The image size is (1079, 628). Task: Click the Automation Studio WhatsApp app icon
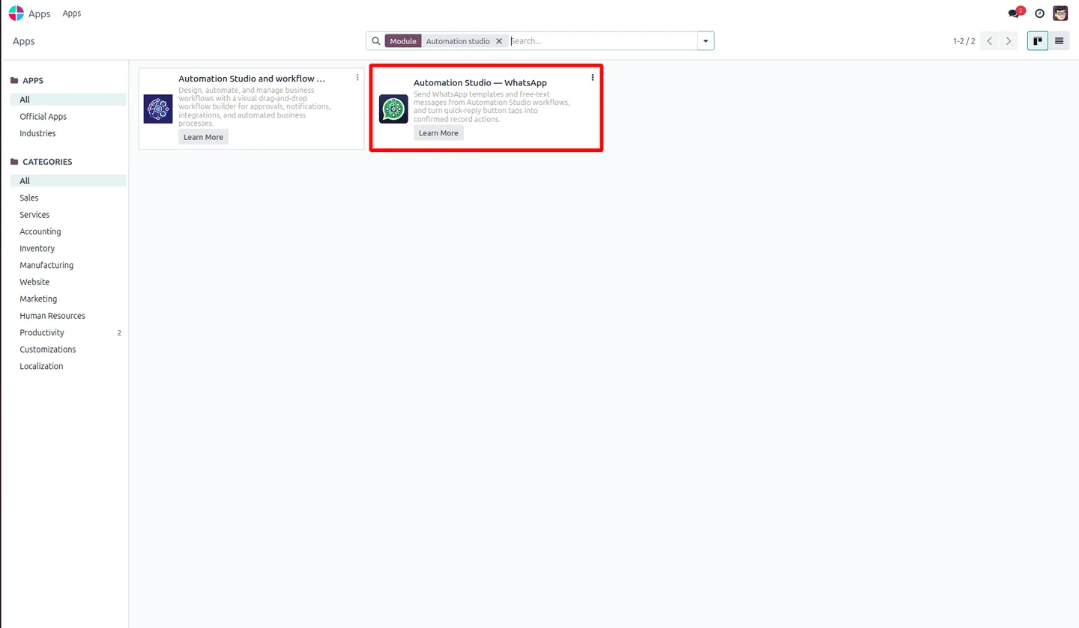pyautogui.click(x=393, y=109)
